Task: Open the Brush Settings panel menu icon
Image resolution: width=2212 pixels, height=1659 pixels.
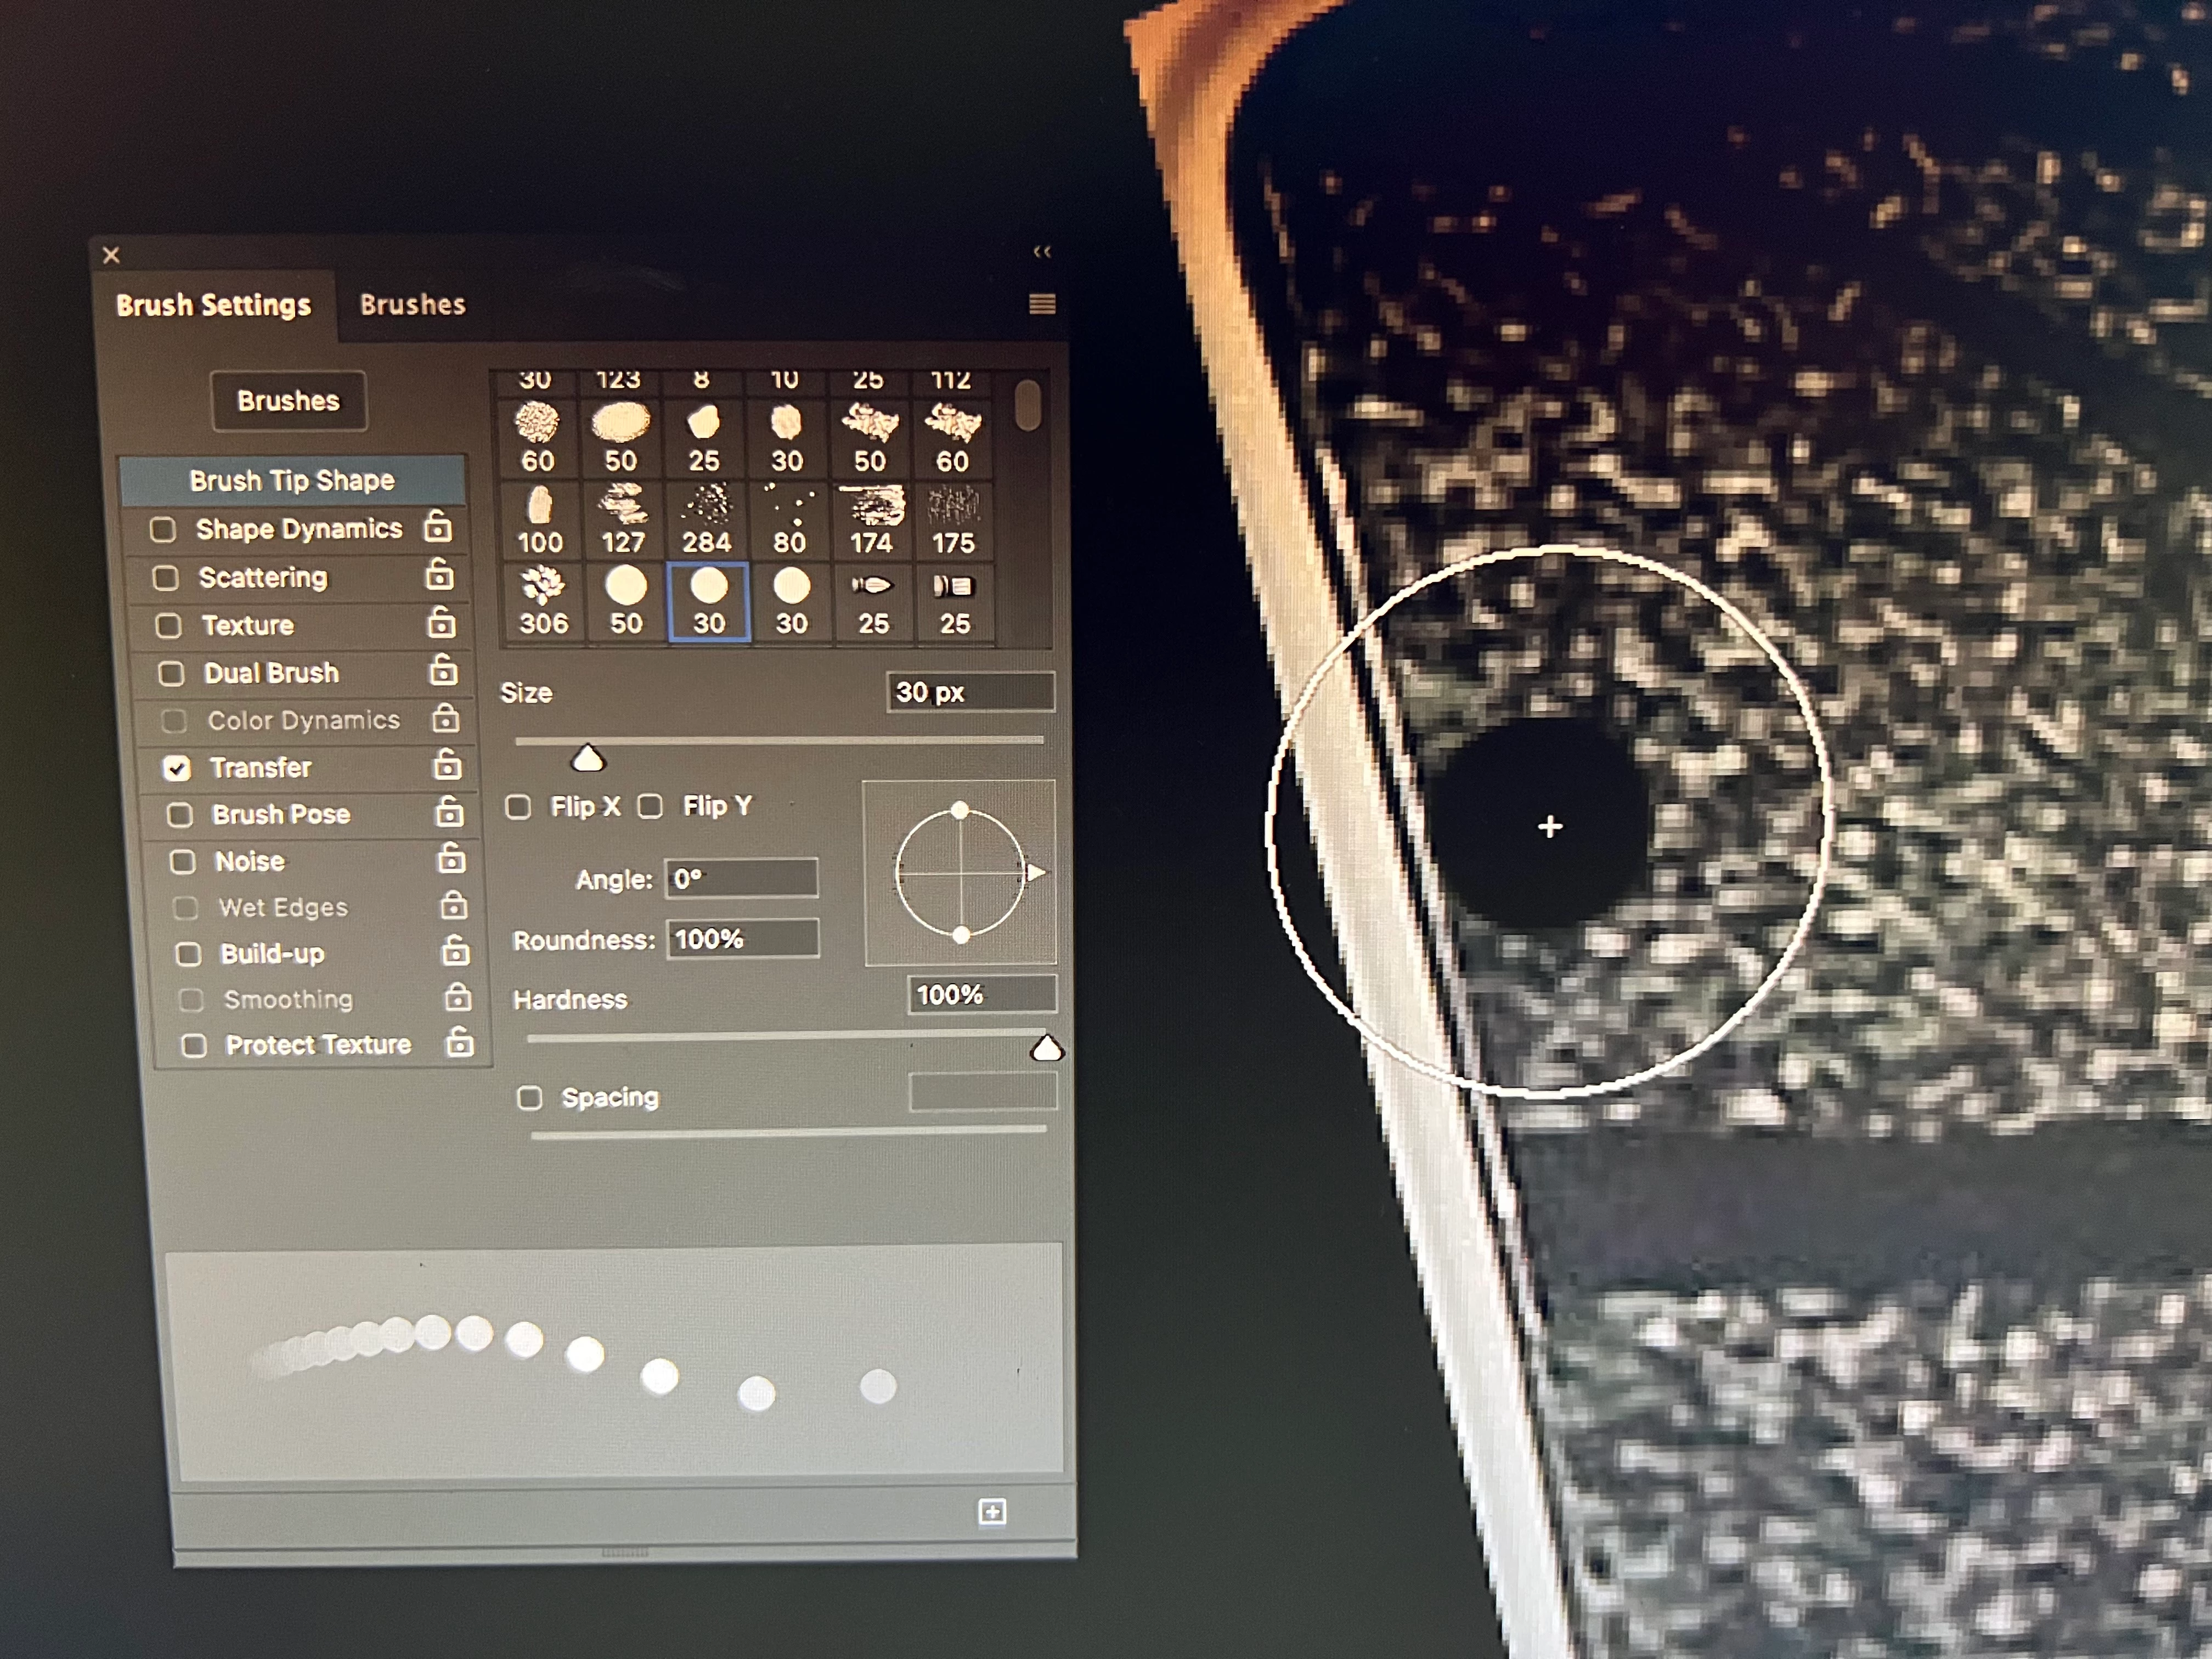Action: (x=1041, y=304)
